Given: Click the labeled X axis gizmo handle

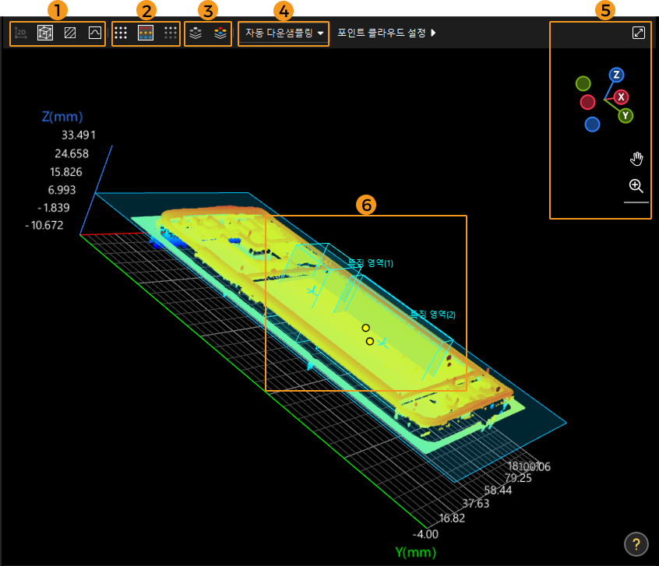Looking at the screenshot, I should [621, 97].
